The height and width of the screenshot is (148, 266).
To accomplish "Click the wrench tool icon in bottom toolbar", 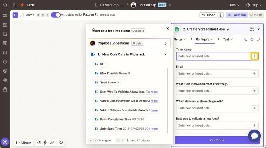I will pos(52,142).
